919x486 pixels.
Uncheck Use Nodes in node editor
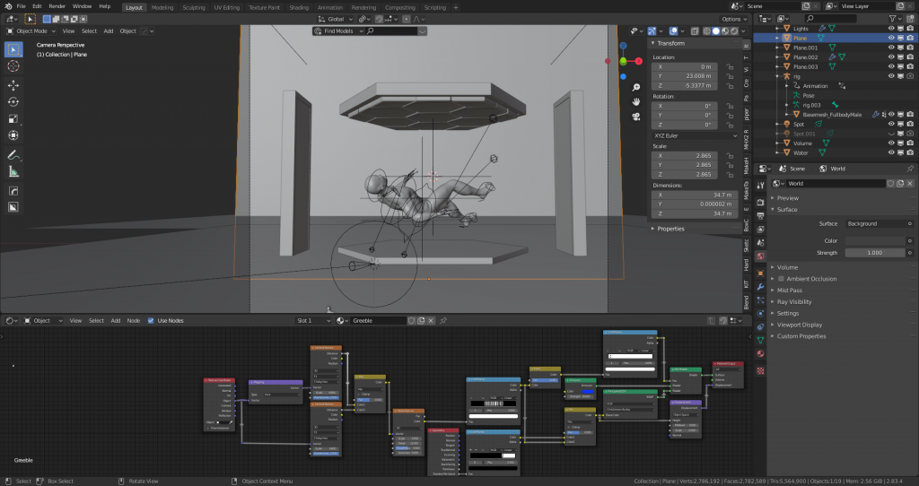(151, 321)
